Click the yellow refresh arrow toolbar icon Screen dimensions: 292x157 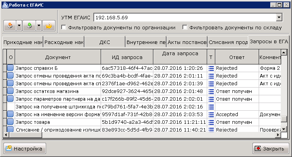pyautogui.click(x=49, y=25)
